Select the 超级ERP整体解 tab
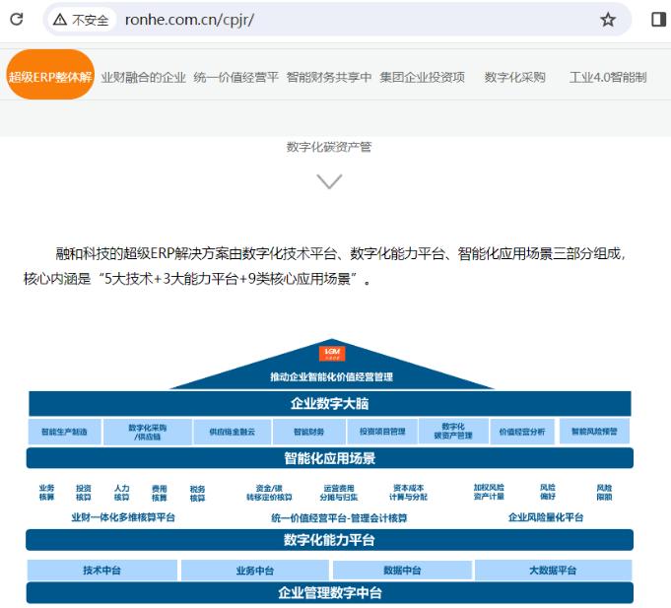The height and width of the screenshot is (608, 671). pos(50,77)
